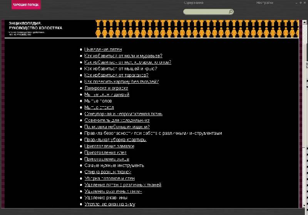Viewport: 308px width, 215px height.
Task: Open the 'Лакировка и окраска' article
Action: click(x=106, y=88)
